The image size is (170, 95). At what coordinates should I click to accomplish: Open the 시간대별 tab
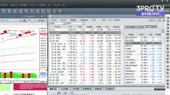coord(65,89)
